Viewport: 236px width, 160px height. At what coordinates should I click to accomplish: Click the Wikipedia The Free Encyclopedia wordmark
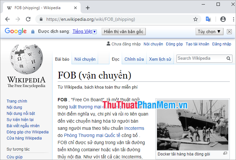[26, 82]
